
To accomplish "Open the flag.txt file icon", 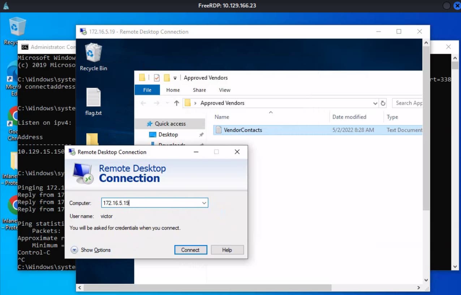I will click(x=94, y=101).
